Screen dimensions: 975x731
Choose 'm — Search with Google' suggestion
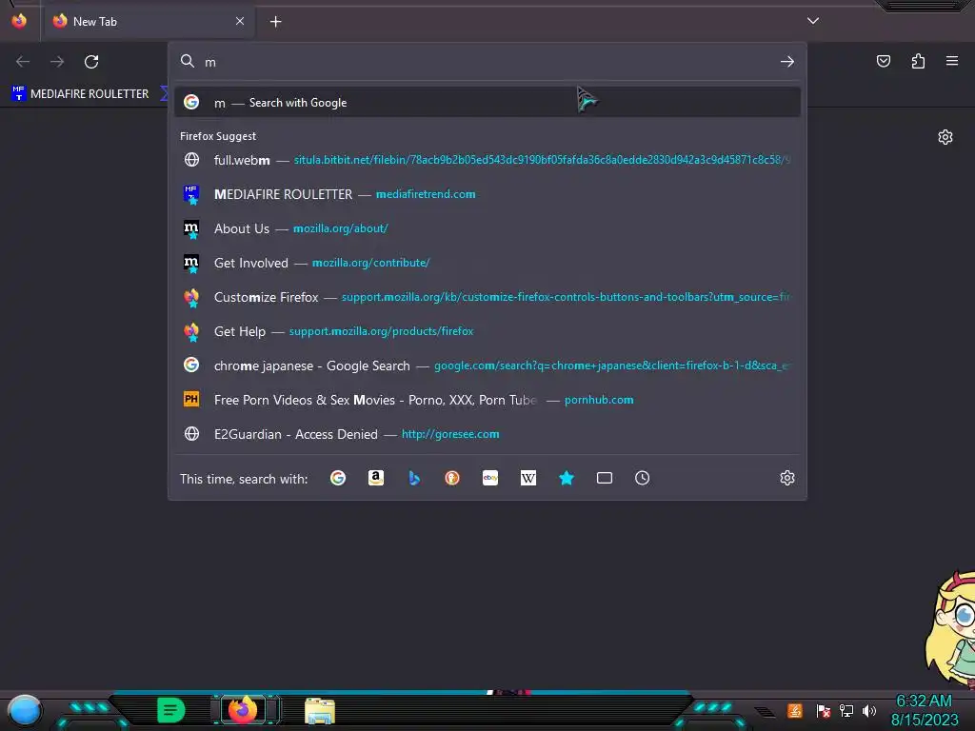487,103
